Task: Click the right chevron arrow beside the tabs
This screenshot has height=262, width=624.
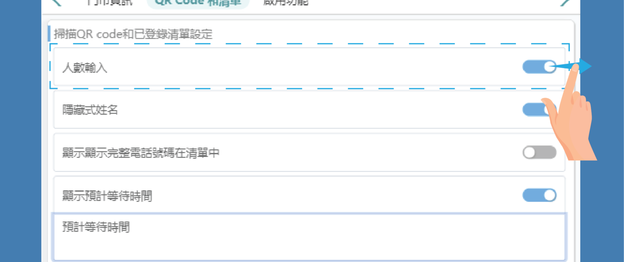Action: tap(565, 2)
